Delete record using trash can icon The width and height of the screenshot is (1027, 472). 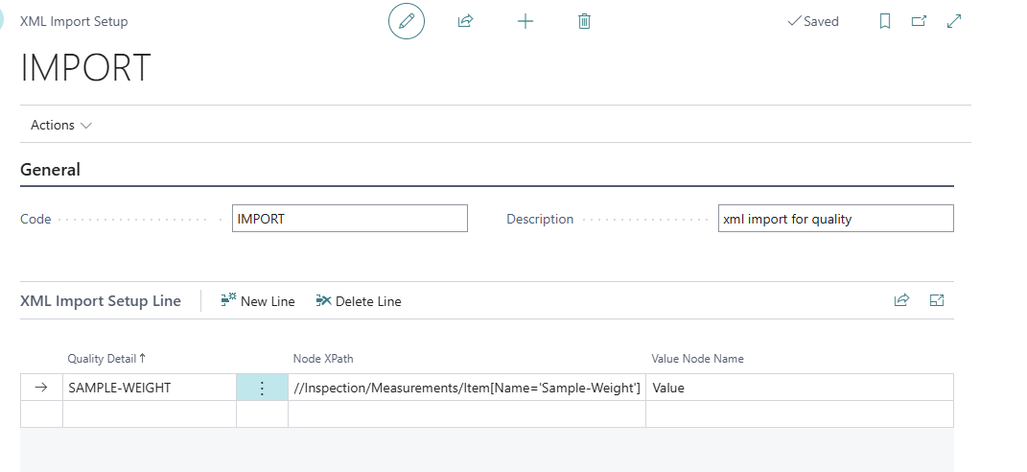(x=584, y=21)
